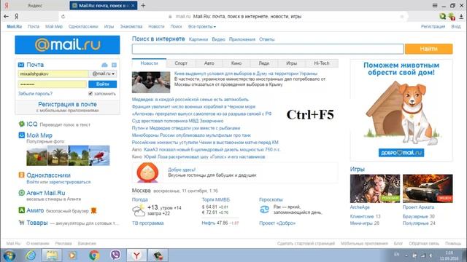Click the green extension icon with the red badge
467x262 pixels.
[452, 17]
